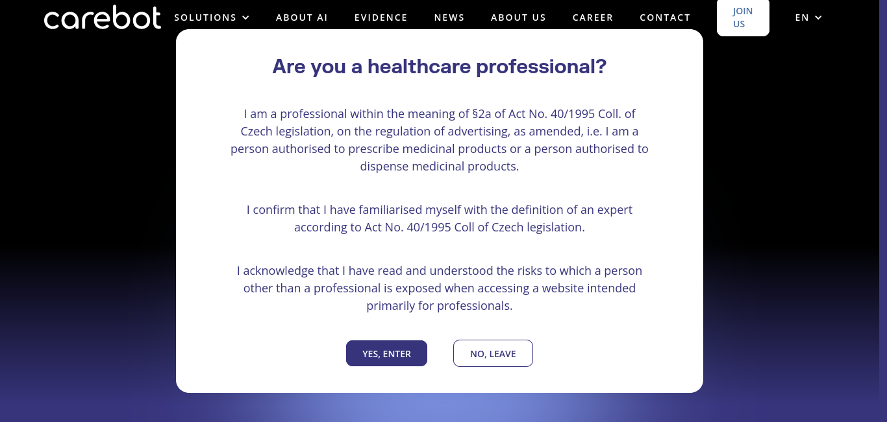Click the 'dispense medicinal products.' text line

tap(440, 166)
